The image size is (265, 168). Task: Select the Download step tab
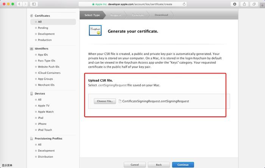coord(161,15)
